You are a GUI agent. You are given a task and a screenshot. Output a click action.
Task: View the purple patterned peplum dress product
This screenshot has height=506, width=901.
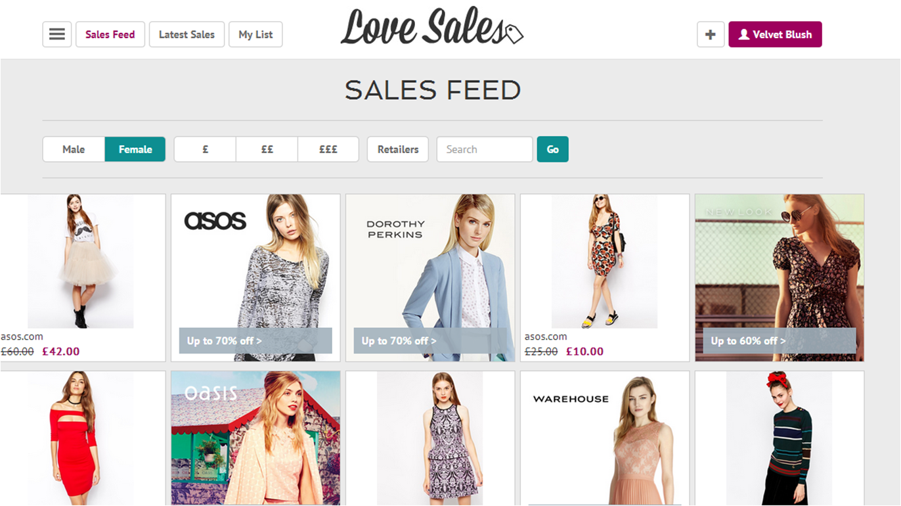tap(430, 438)
